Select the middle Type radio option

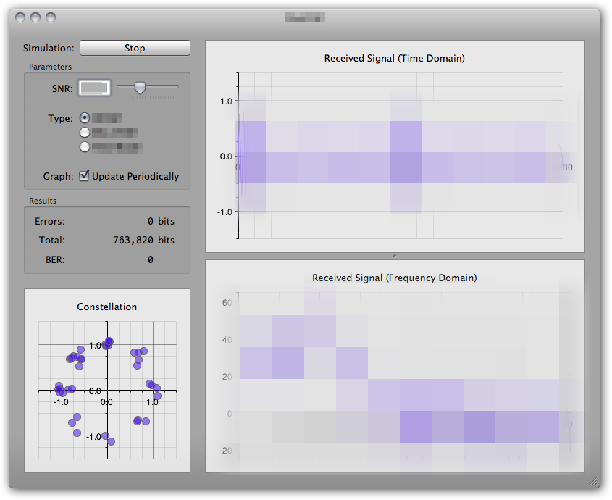(x=85, y=133)
